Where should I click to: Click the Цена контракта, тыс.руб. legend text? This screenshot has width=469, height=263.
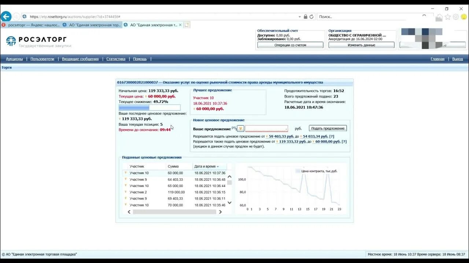(319, 171)
